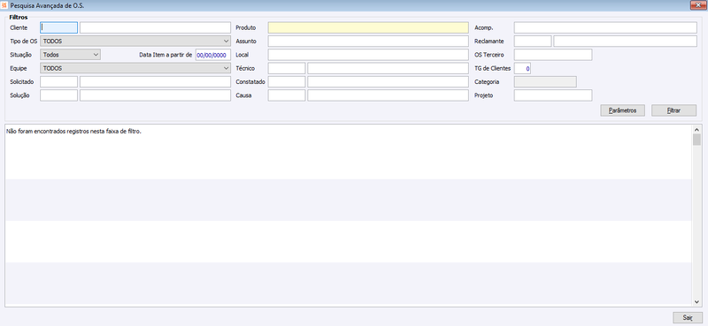Screen dimensions: 708x326
Task: Click the results scrollbar thumb
Action: coord(696,140)
